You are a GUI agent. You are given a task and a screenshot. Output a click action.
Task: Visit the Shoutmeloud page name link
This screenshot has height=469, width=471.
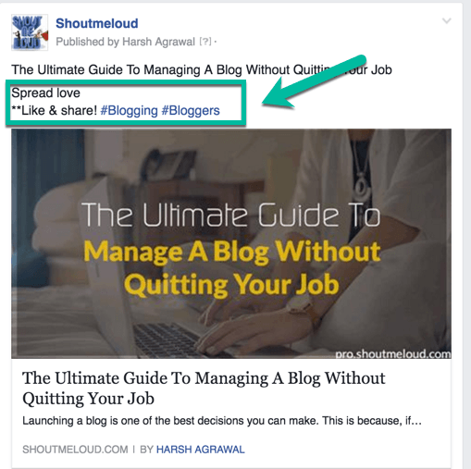97,23
